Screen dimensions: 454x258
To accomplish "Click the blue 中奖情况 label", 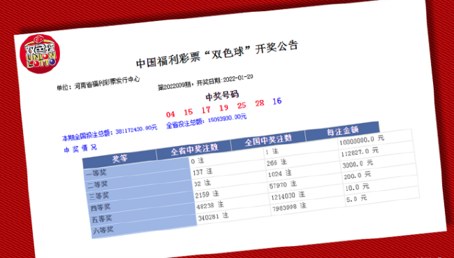I will 80,148.
